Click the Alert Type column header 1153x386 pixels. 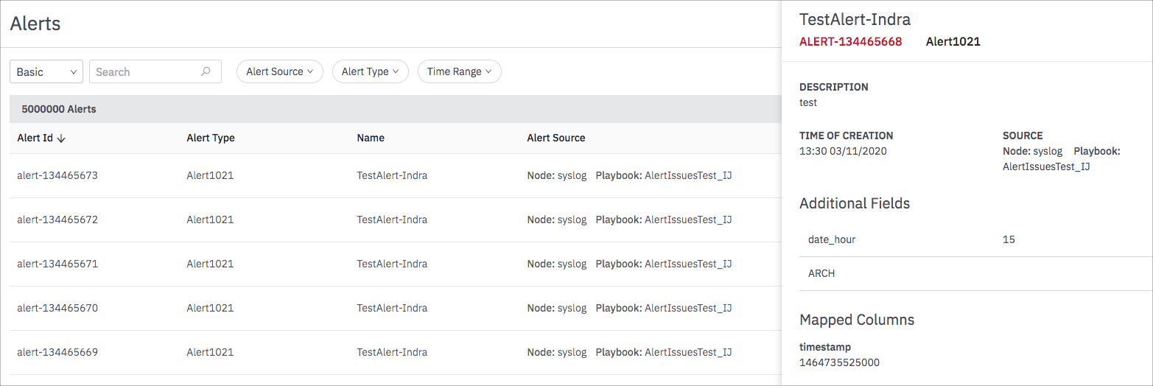tap(211, 138)
